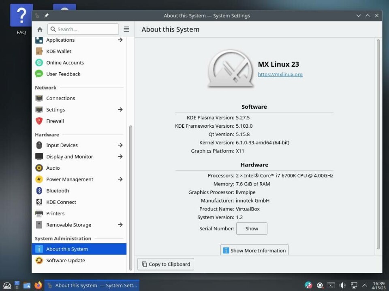Open the KDE Connect icon
Screen dimensions: 389x291
(x=39, y=202)
